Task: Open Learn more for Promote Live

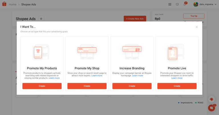Action: pos(177,78)
